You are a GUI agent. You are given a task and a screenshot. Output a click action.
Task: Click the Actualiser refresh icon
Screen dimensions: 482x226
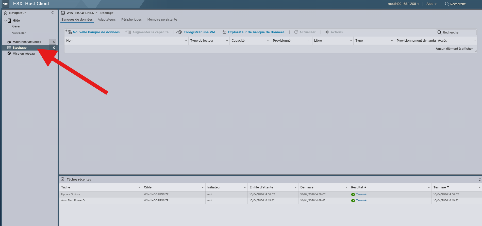(x=296, y=32)
